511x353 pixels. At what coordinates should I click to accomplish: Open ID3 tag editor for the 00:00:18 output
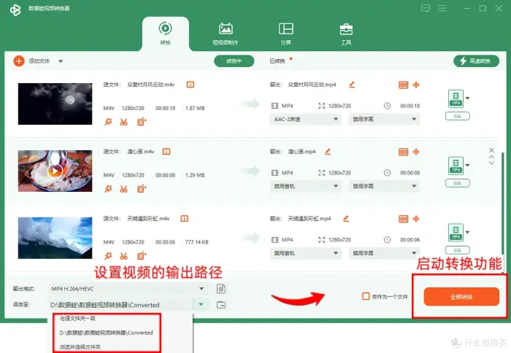tap(404, 85)
